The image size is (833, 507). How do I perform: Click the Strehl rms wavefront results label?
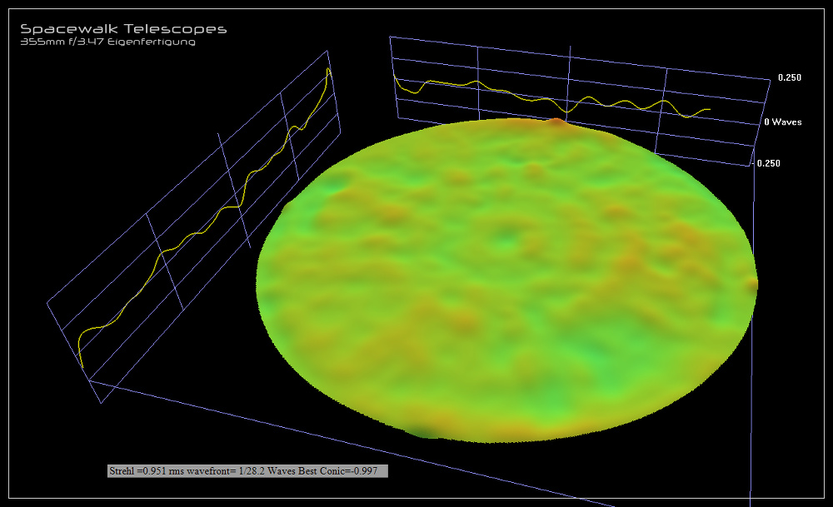tap(247, 471)
